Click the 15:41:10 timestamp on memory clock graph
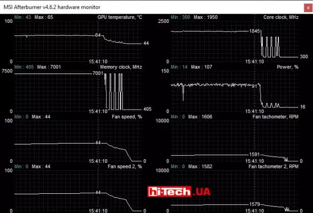Screen dimensions: 313x213 point(98,112)
